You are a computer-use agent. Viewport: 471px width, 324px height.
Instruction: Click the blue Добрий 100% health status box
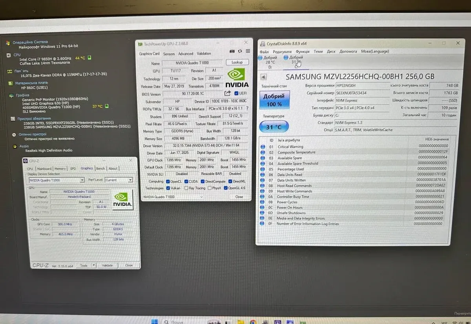pyautogui.click(x=274, y=100)
